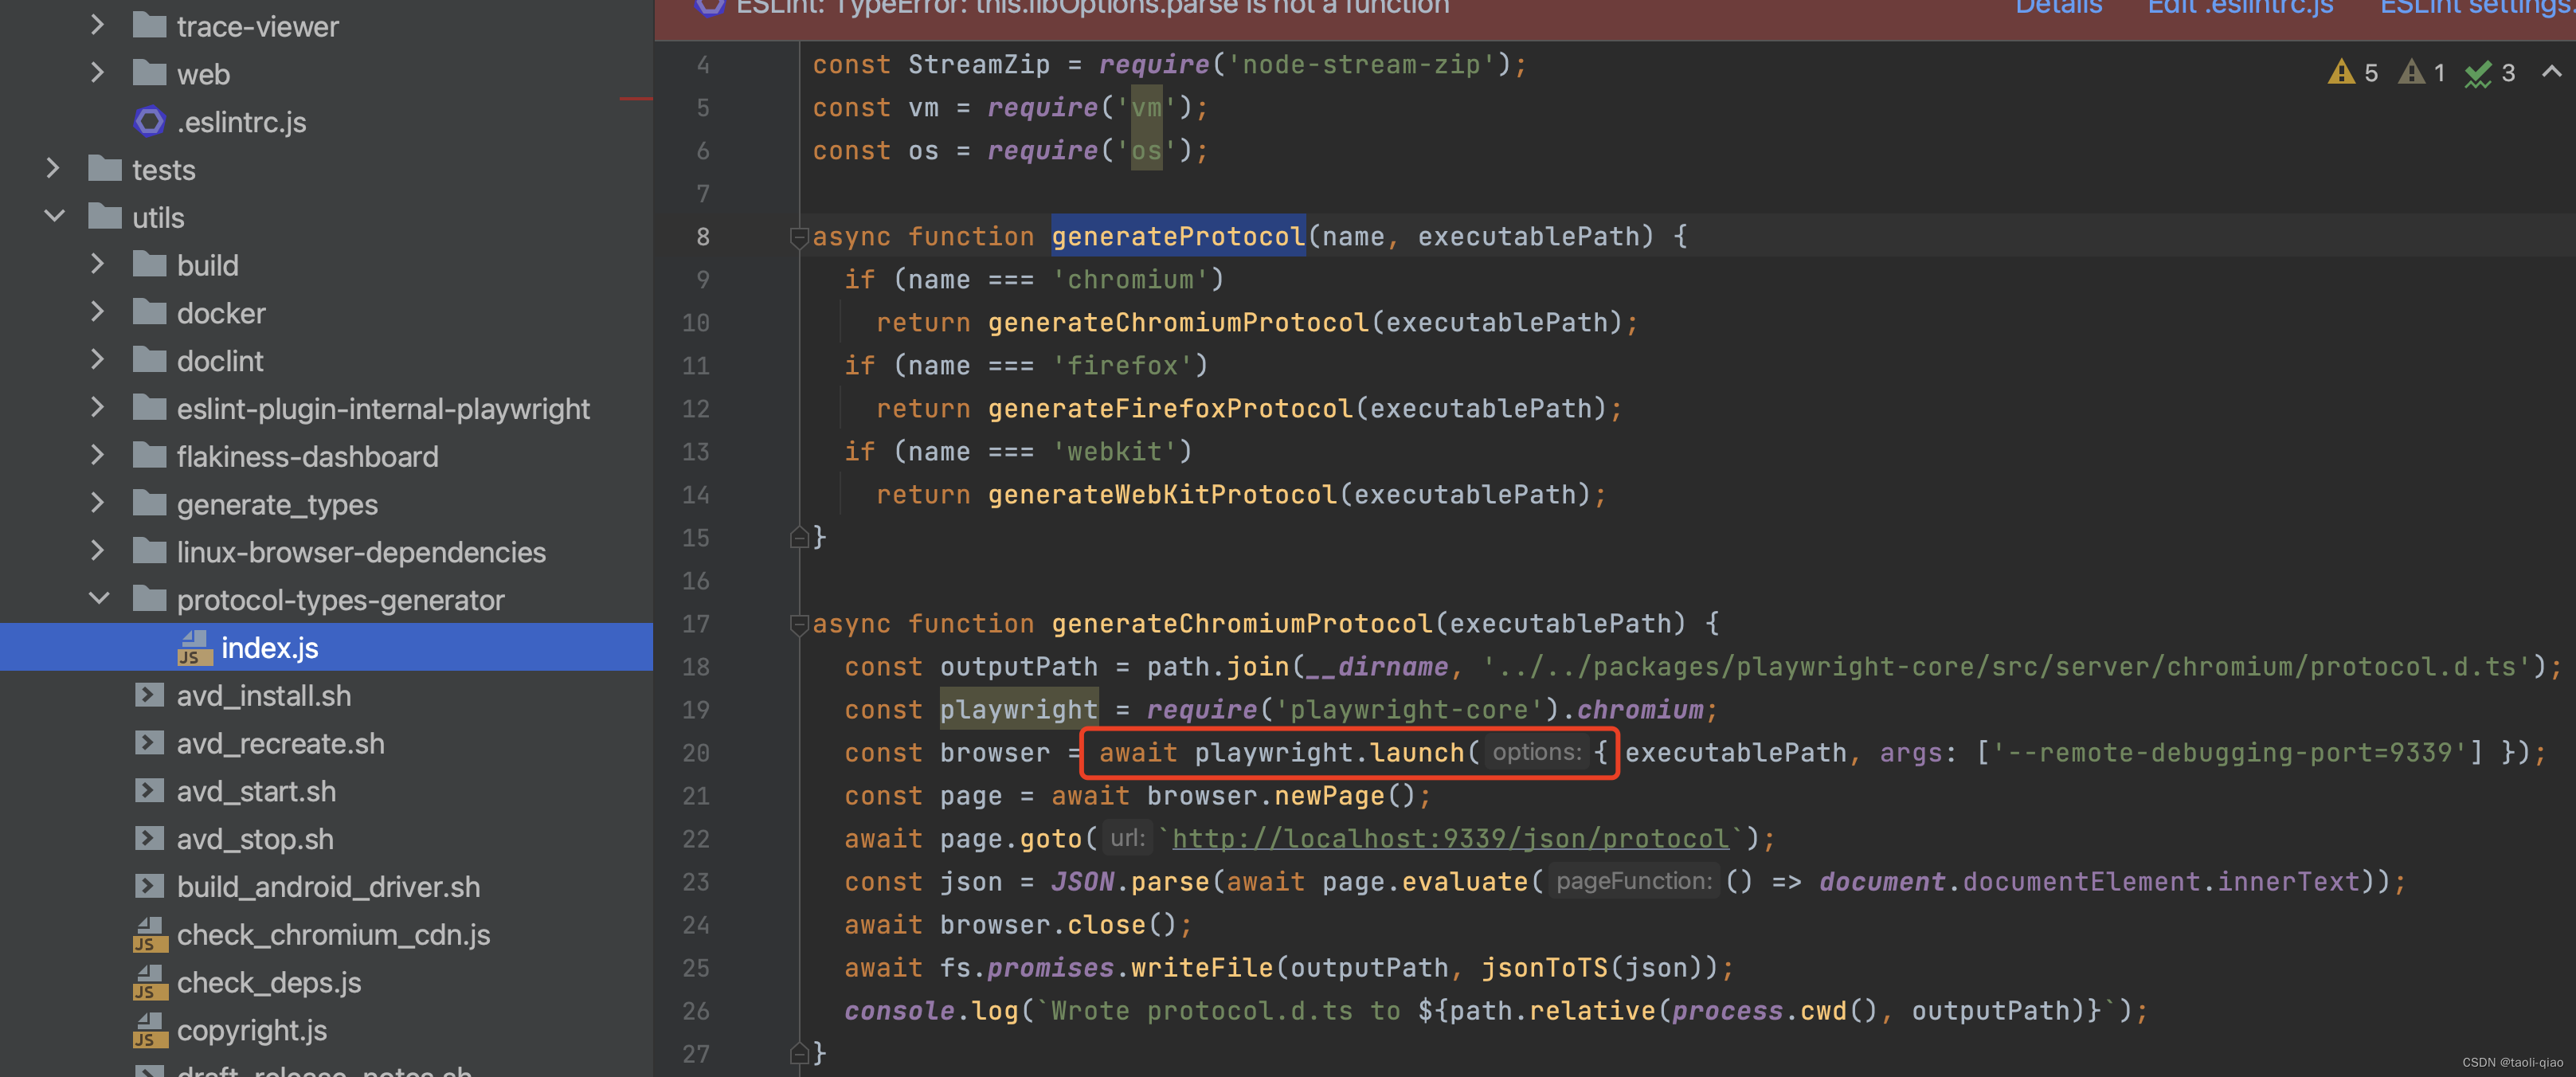Screen dimensions: 2576x1077
Task: Click Edit .eslintrc.js in error banner
Action: click(2240, 8)
